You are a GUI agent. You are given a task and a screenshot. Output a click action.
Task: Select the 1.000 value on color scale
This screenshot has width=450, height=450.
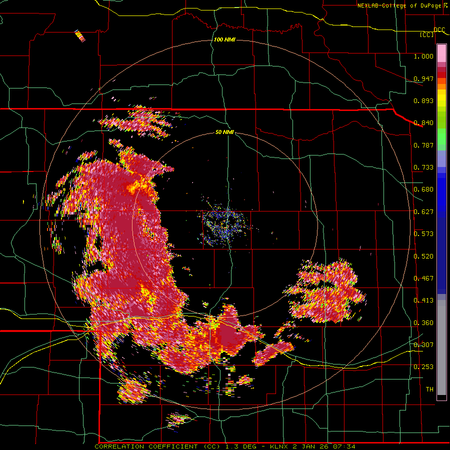(x=423, y=56)
